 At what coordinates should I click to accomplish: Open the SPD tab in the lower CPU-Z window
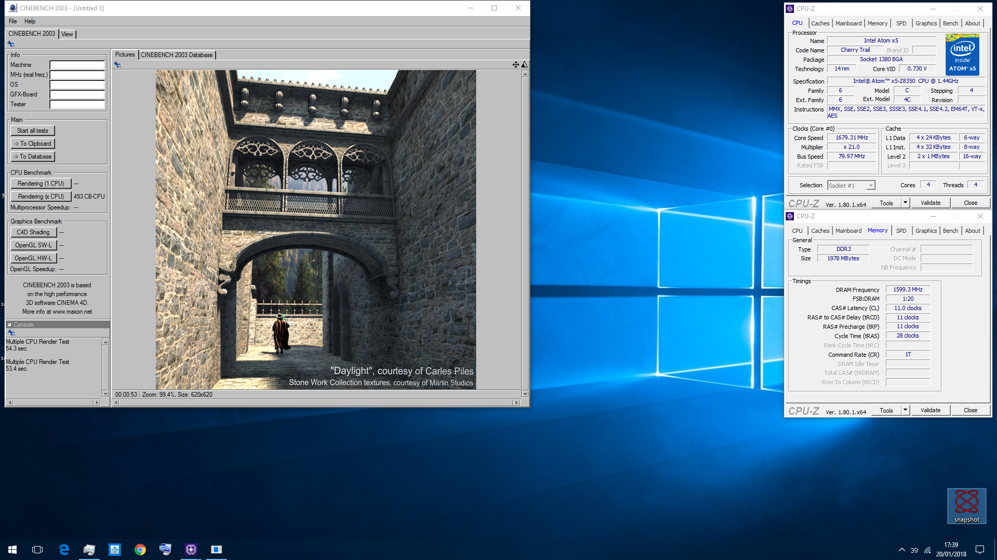901,231
